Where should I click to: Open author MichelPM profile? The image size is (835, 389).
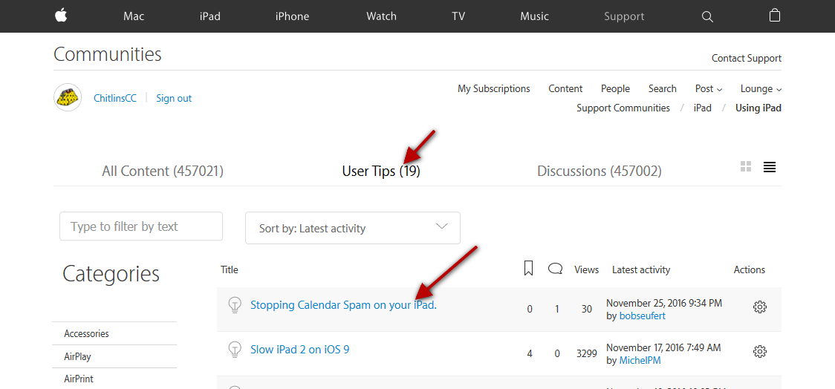pyautogui.click(x=642, y=361)
